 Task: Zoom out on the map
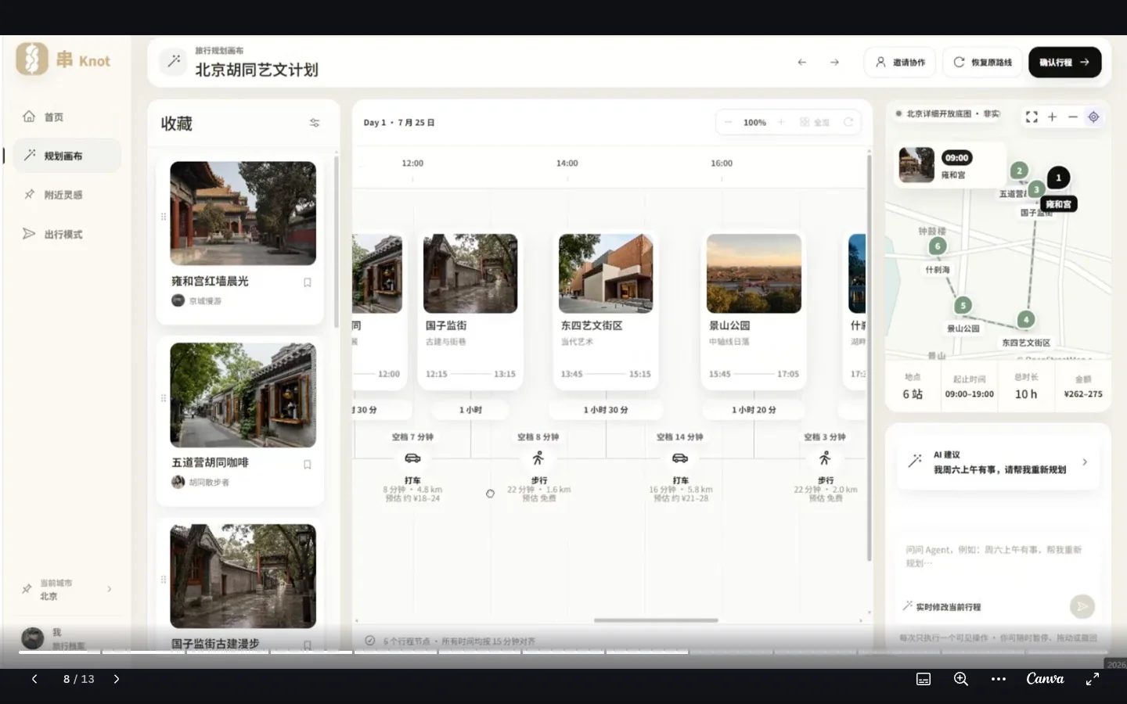1073,117
